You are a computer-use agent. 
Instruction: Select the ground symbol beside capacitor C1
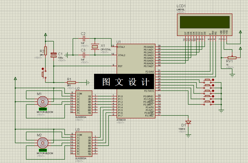coord(66,55)
